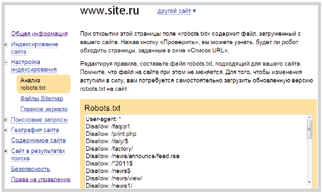Image resolution: width=322 pixels, height=194 pixels.
Task: Click the scroll-up arrow in Robots.txt box
Action: point(310,117)
